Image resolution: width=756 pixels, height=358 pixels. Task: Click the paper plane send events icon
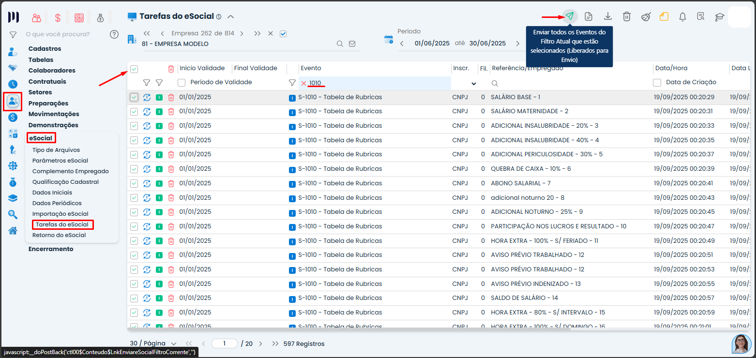(x=570, y=16)
